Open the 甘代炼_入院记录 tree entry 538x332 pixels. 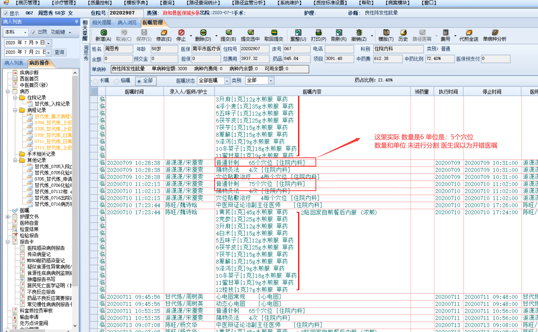[52, 104]
